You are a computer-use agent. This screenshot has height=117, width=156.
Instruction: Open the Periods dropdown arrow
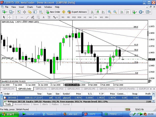pos(143,12)
